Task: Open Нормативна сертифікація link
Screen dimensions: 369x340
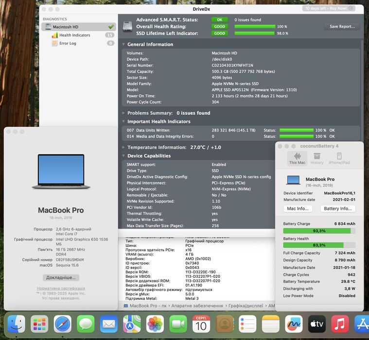Action: pos(61,288)
